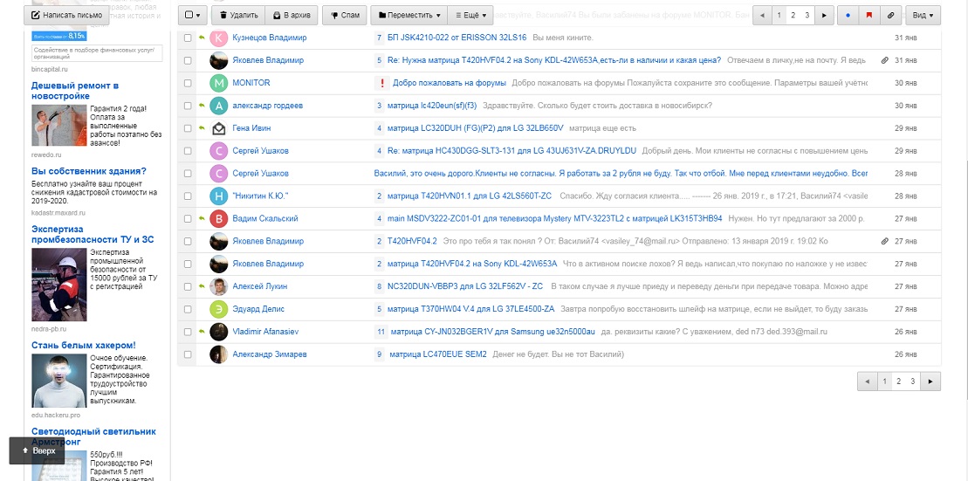The image size is (968, 481).
Task: Open the Вид dropdown
Action: (923, 16)
